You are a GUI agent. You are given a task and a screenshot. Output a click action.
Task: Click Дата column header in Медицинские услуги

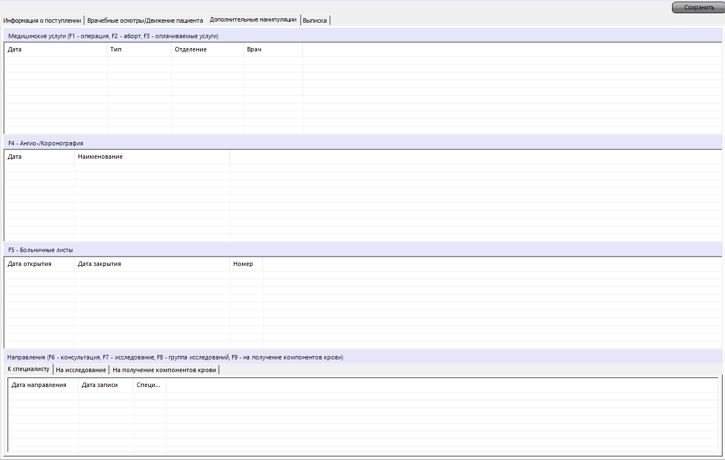tap(56, 50)
